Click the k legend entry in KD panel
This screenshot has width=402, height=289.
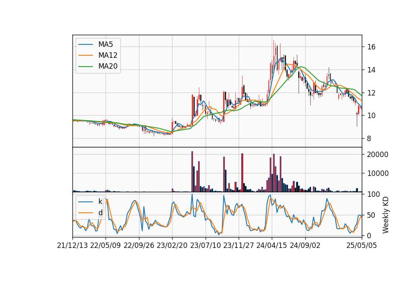click(90, 201)
